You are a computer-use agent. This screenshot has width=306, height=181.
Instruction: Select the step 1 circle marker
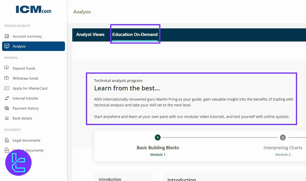coord(157,137)
